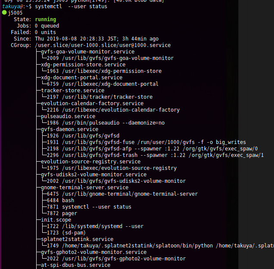The image size is (274, 269).
Task: Click pulseaudio.service tree entry
Action: [x=68, y=116]
